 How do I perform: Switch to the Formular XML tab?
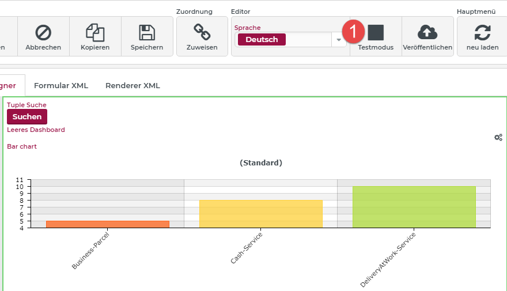61,86
